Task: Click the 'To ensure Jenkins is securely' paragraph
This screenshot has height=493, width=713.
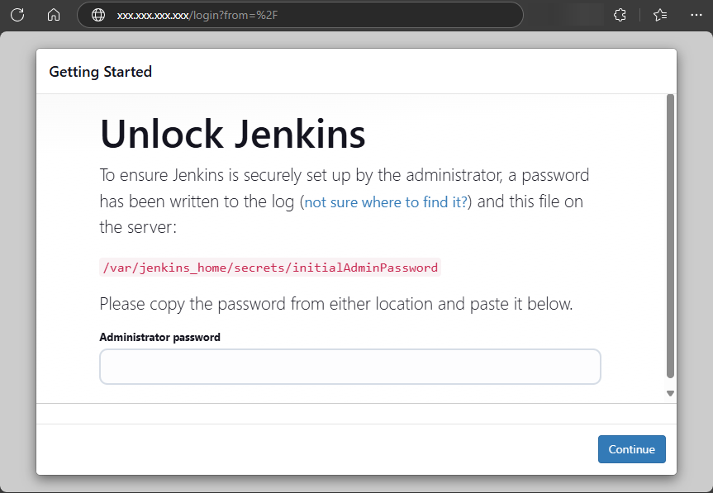Action: (345, 201)
